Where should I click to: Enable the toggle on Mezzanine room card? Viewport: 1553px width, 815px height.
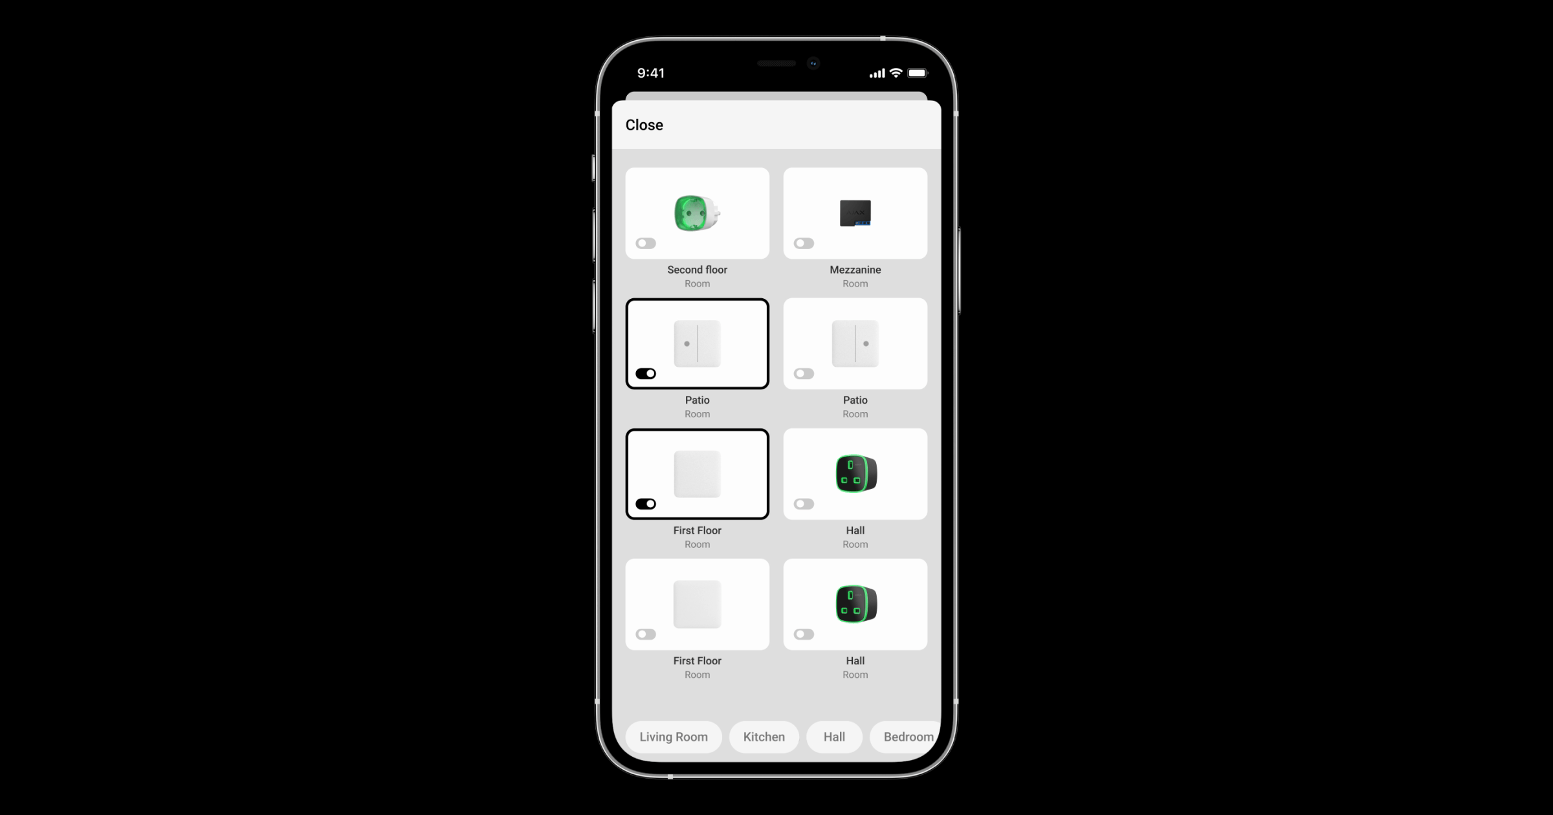[803, 243]
